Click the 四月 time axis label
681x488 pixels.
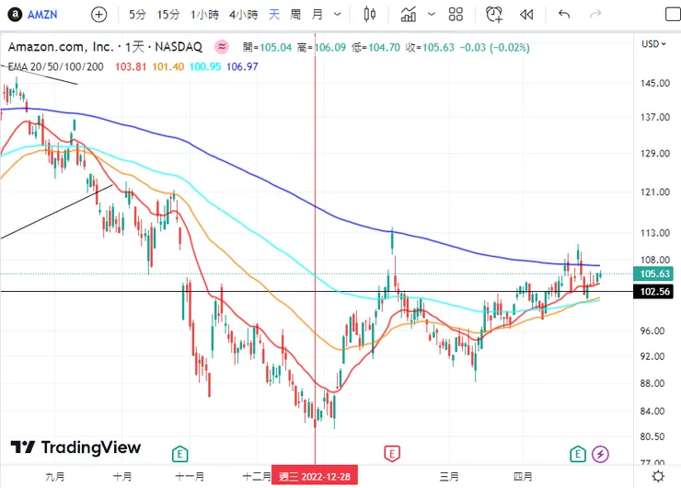(x=523, y=477)
